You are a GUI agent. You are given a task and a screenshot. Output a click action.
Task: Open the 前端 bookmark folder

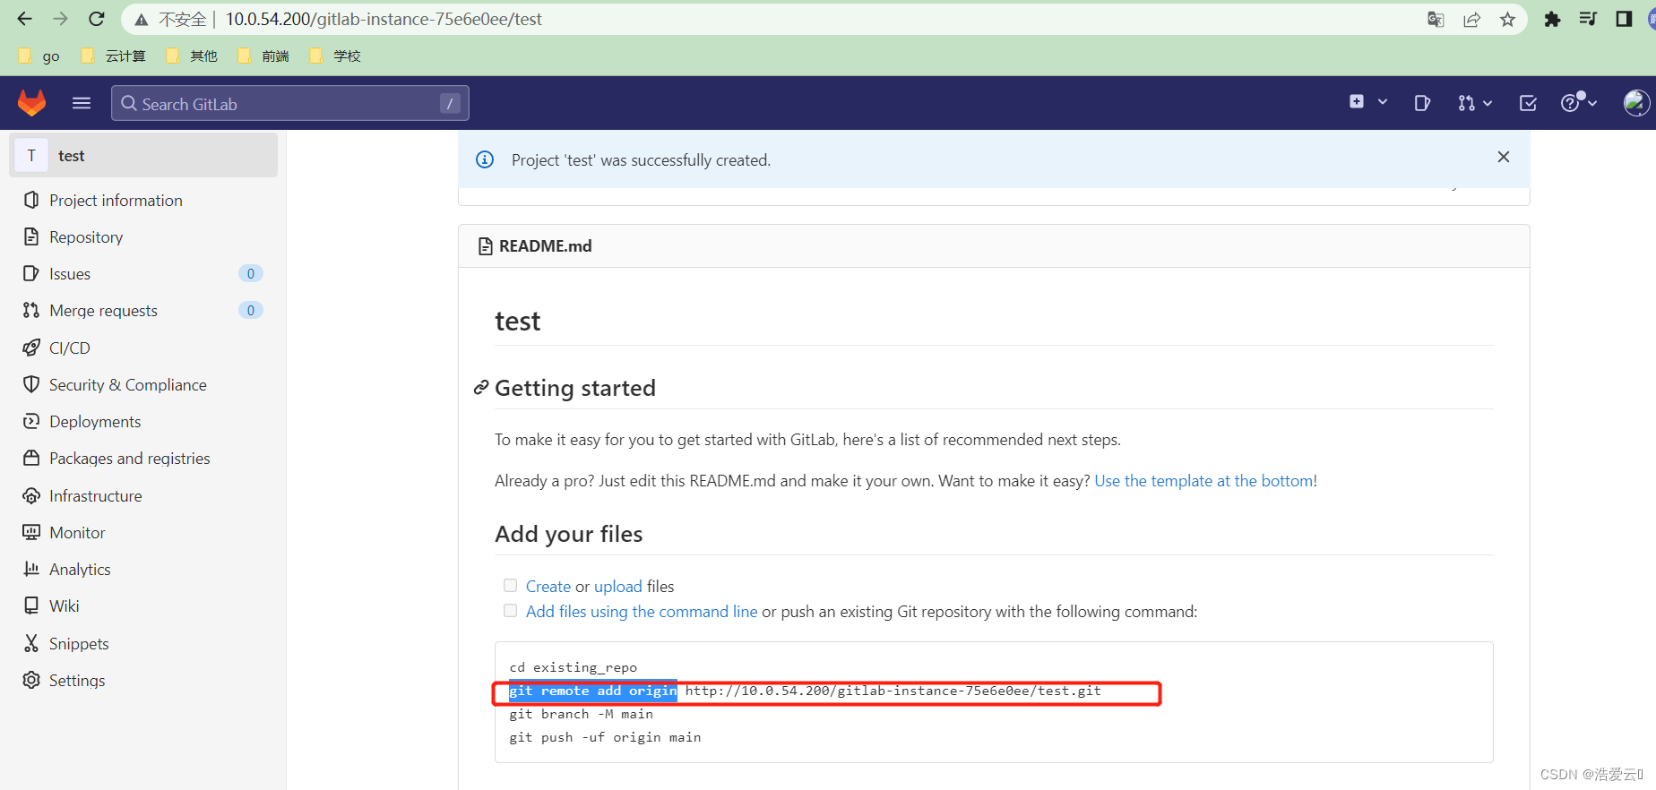(263, 56)
